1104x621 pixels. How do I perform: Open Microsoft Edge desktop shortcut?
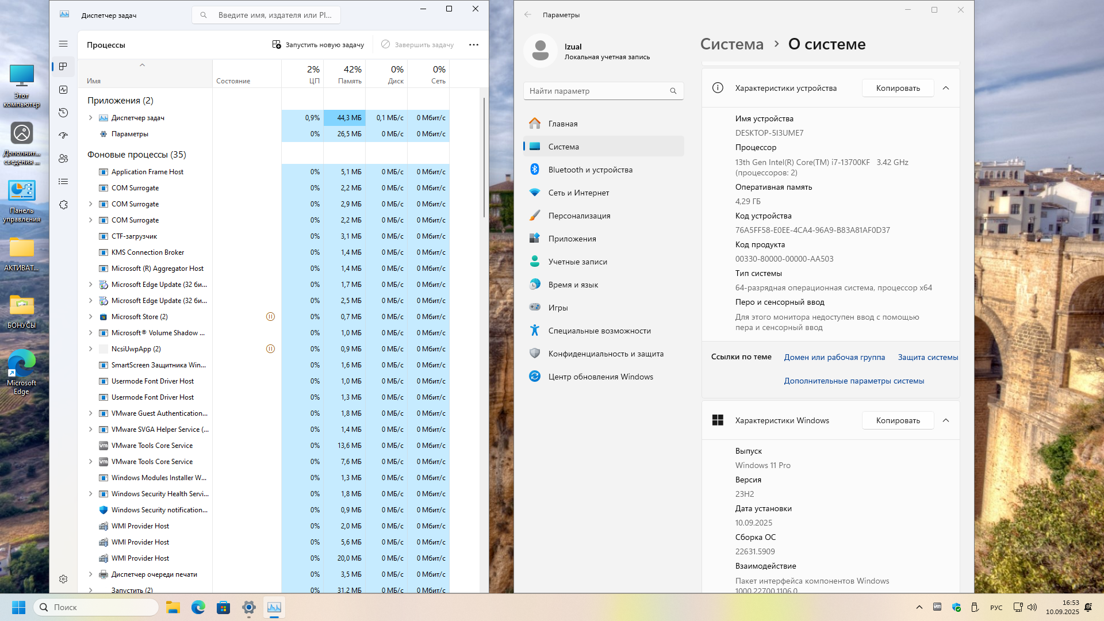click(21, 372)
